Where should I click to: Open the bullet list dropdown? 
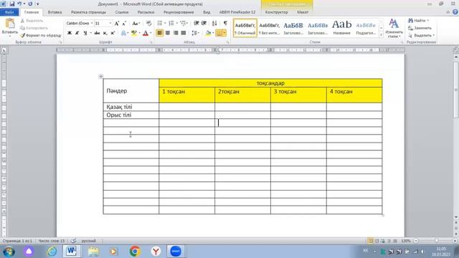point(165,23)
